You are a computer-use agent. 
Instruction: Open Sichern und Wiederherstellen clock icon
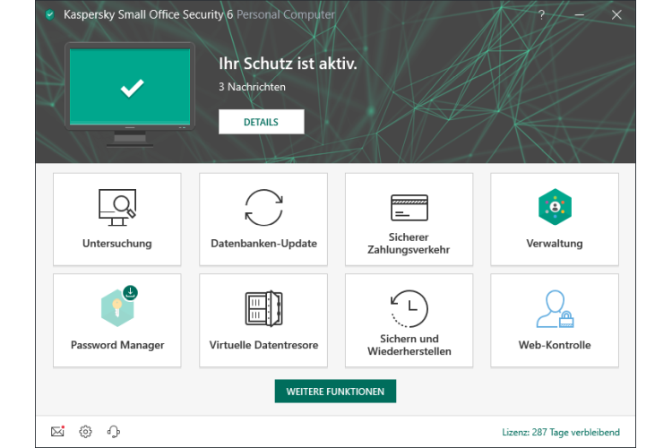(409, 307)
